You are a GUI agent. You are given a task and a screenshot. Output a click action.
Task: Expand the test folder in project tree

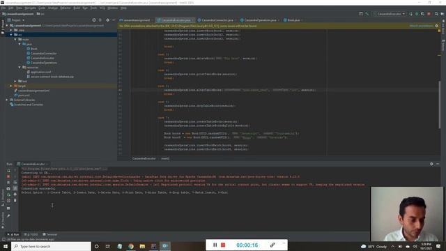(15, 81)
